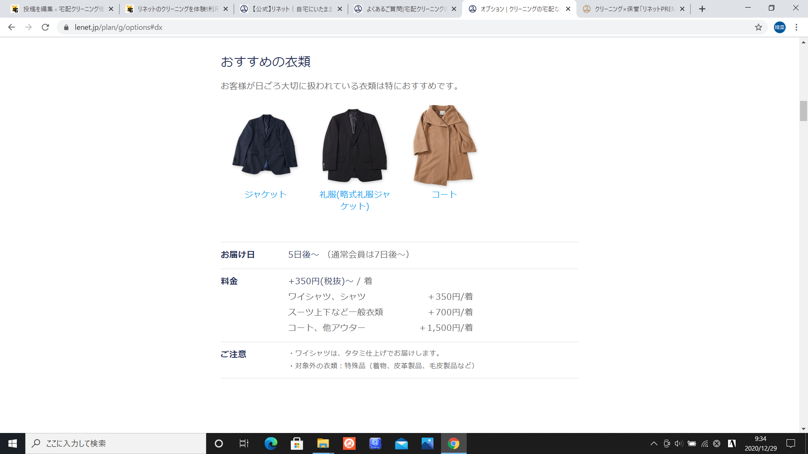
Task: Click the コート、他アウター price row
Action: coord(380,328)
